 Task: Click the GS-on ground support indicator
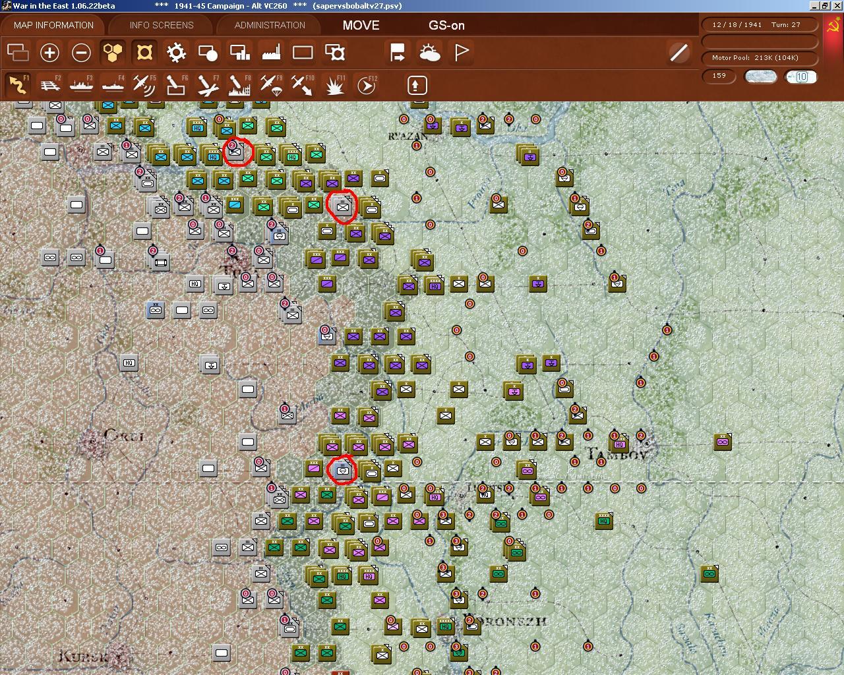(446, 25)
